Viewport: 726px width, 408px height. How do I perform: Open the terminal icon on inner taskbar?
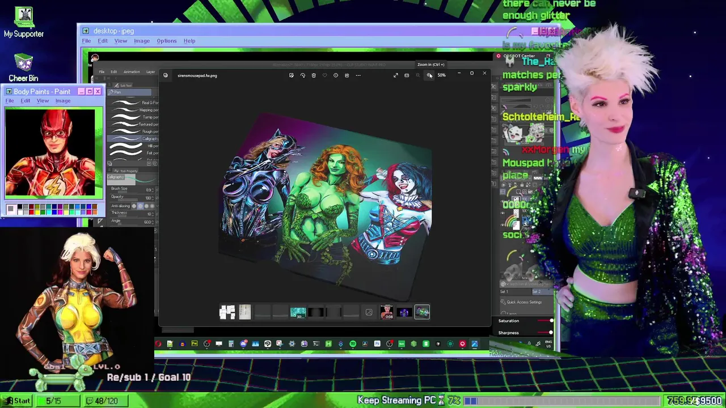(316, 344)
